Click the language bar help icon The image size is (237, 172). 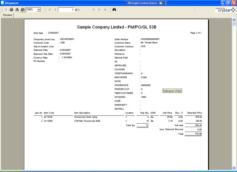161,3
